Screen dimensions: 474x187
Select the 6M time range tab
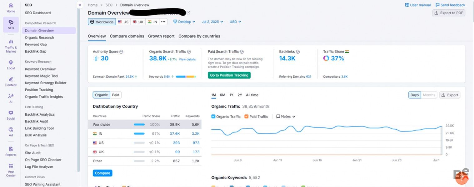[x=222, y=95]
